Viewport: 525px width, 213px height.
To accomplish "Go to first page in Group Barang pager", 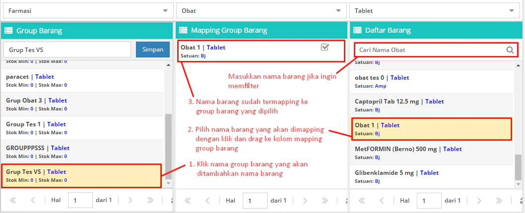I will pos(13,201).
